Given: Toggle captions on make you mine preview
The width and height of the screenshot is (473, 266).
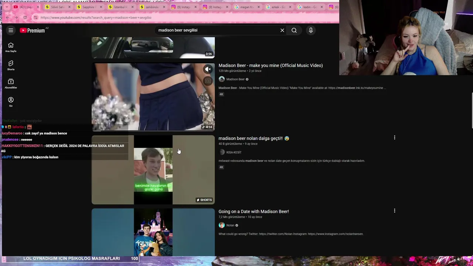Looking at the screenshot, I should pos(208,81).
